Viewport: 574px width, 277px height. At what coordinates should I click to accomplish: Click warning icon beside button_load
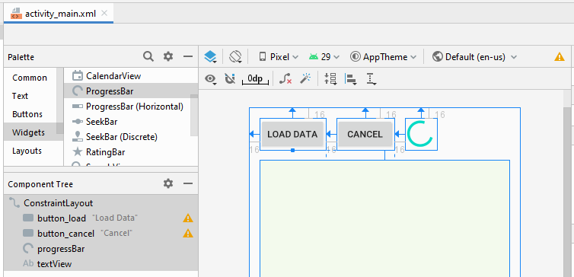[x=188, y=218]
